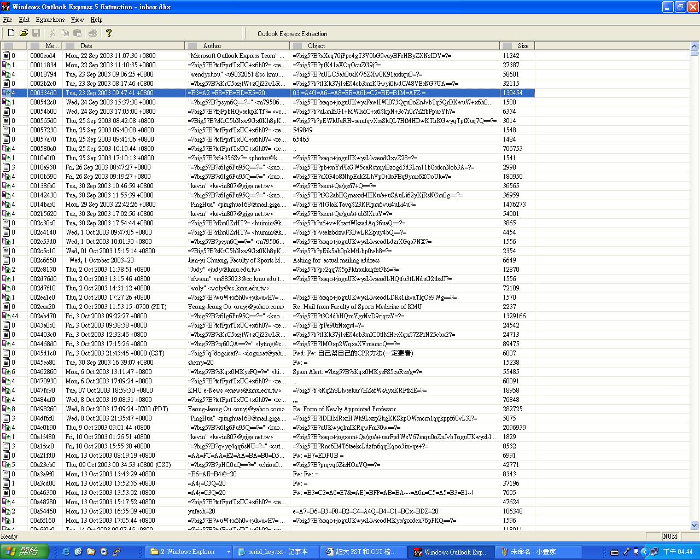
Task: Sort by the Object column header
Action: [x=394, y=46]
